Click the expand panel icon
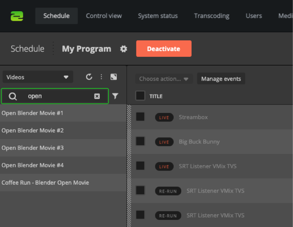 113,77
